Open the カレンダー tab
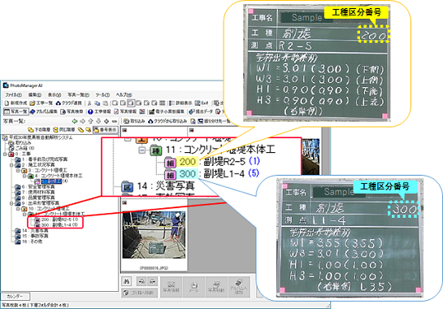 (x=15, y=297)
